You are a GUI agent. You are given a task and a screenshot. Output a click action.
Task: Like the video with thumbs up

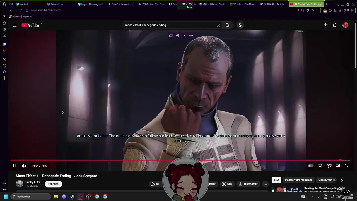155,184
